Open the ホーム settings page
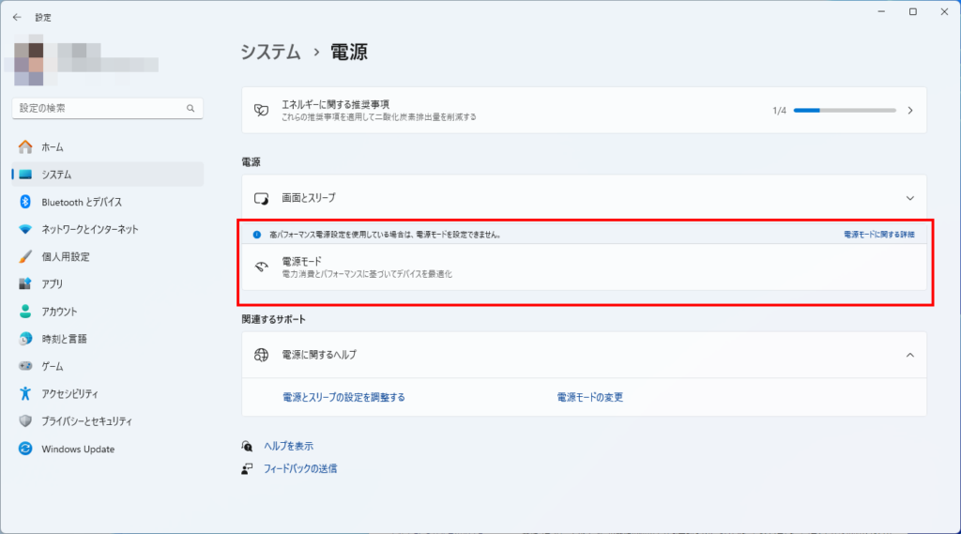961x534 pixels. coord(108,147)
